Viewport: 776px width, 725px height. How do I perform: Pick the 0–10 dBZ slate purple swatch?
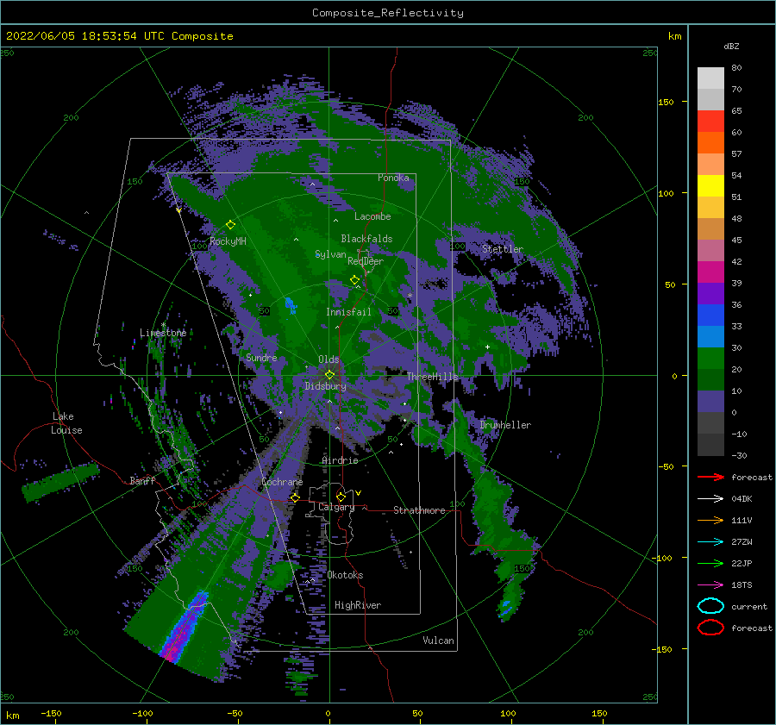click(x=710, y=402)
